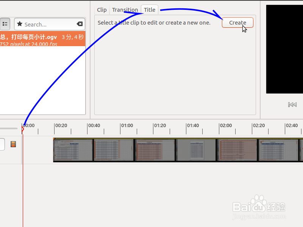Open the Transition tab

(x=125, y=10)
